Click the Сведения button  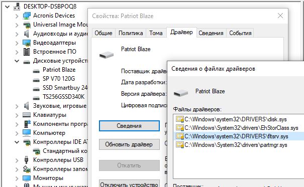129,126
